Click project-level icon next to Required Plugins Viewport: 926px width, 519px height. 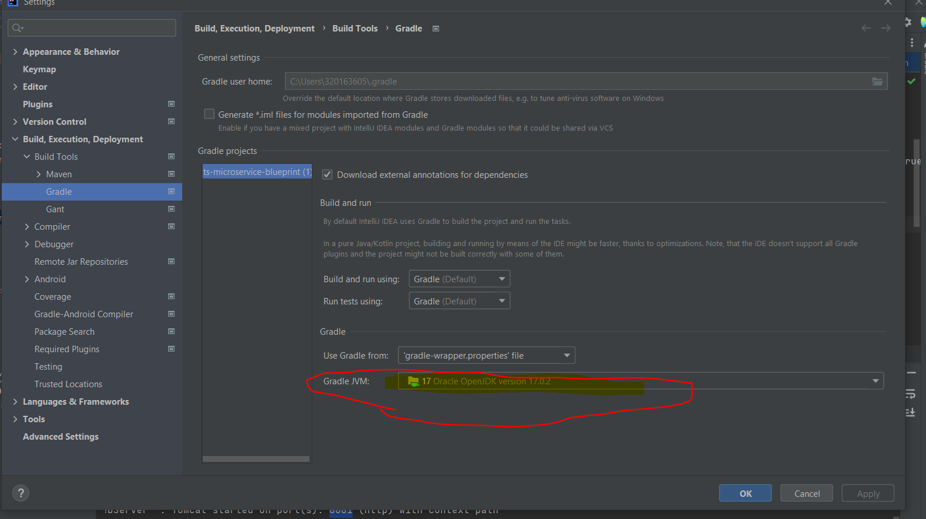[172, 349]
